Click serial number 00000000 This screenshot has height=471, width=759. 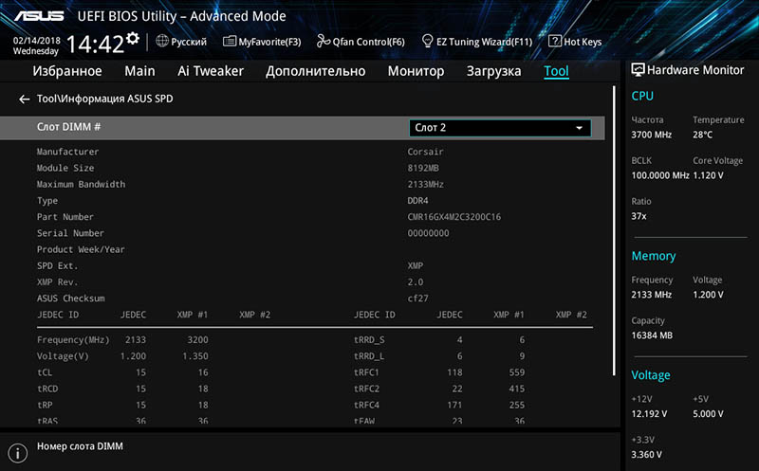point(429,233)
